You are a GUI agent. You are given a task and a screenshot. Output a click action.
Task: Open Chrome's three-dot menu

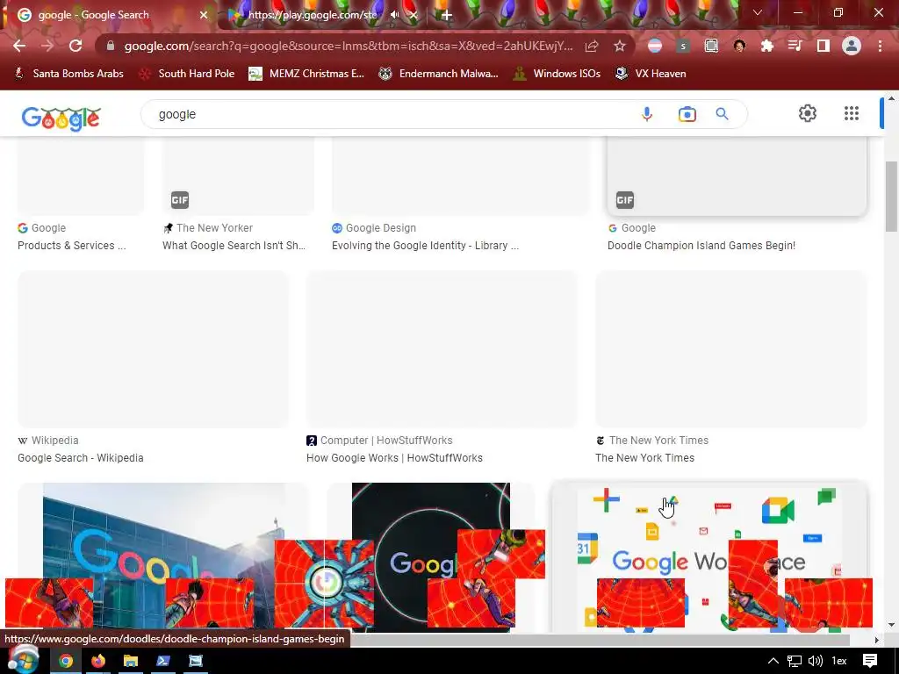click(x=880, y=46)
